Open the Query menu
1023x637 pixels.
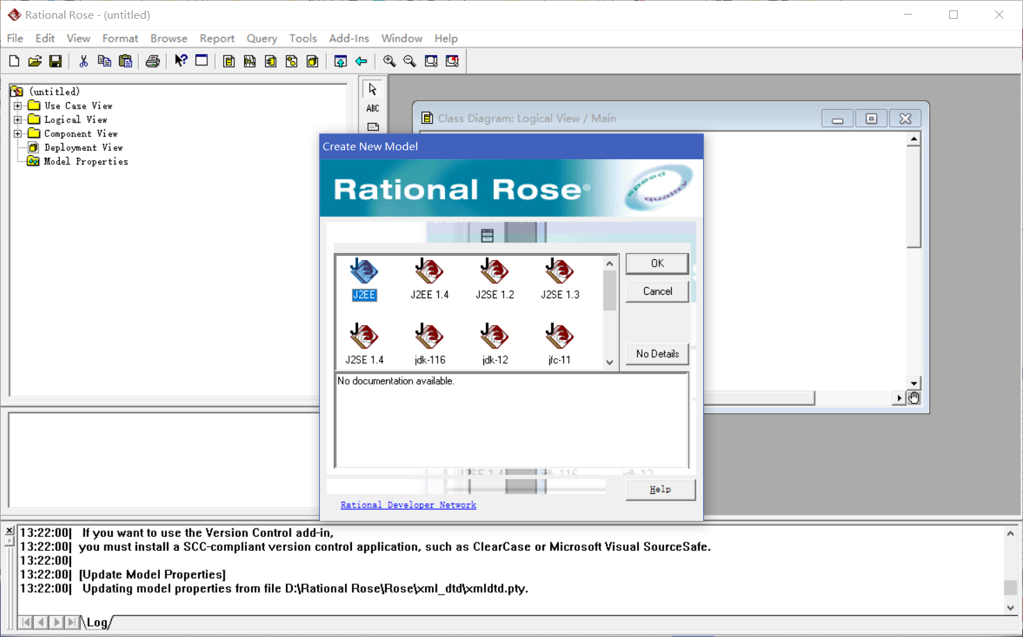tap(261, 38)
